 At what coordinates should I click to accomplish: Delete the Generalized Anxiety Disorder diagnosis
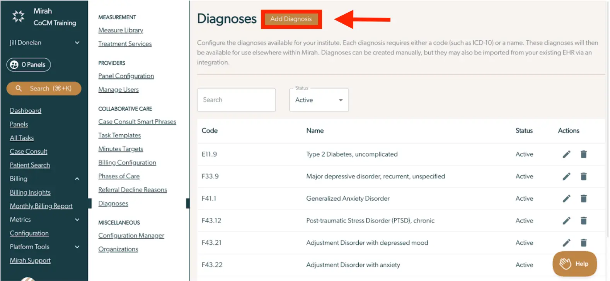point(583,198)
